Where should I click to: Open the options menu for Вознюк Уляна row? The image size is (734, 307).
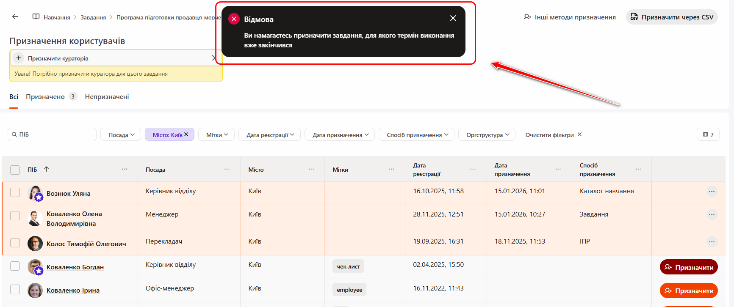pyautogui.click(x=712, y=192)
